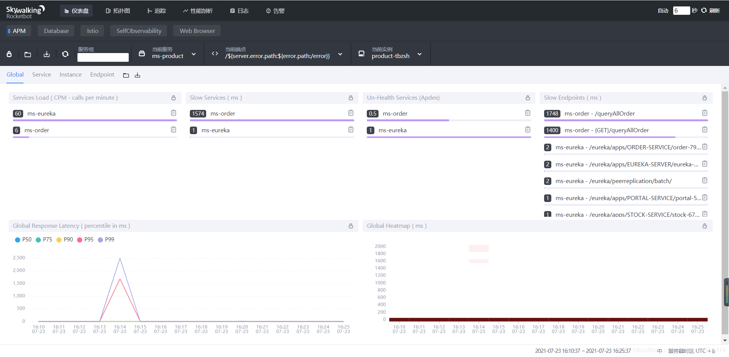Click the P99 legend color dot

coord(100,240)
